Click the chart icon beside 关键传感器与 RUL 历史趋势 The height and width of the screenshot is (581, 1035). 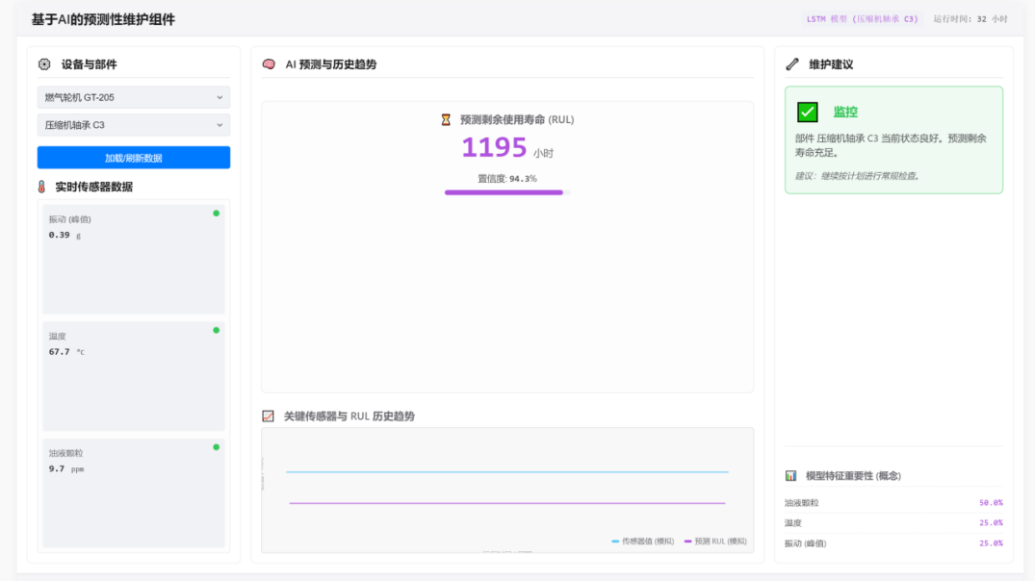268,417
